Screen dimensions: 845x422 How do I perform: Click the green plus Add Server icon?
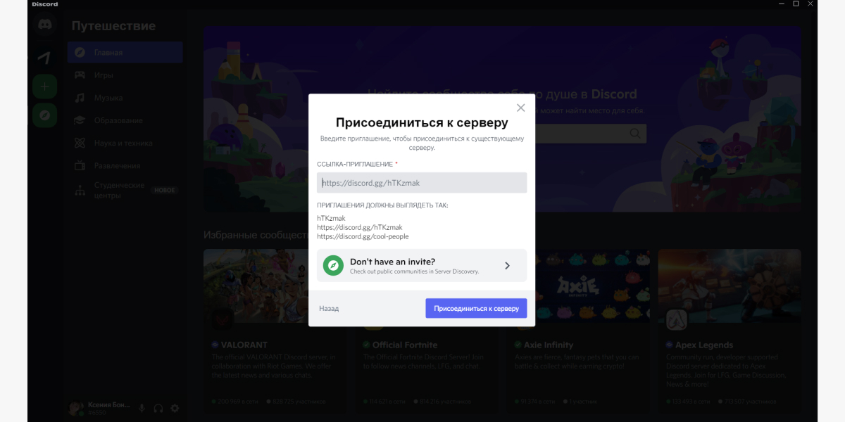tap(44, 87)
